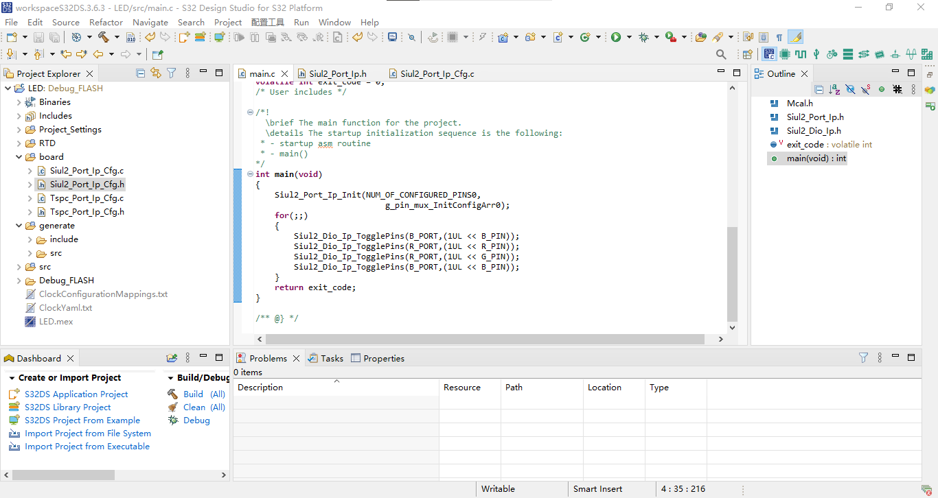
Task: Select LED.mex file in Project Explorer
Action: [56, 322]
